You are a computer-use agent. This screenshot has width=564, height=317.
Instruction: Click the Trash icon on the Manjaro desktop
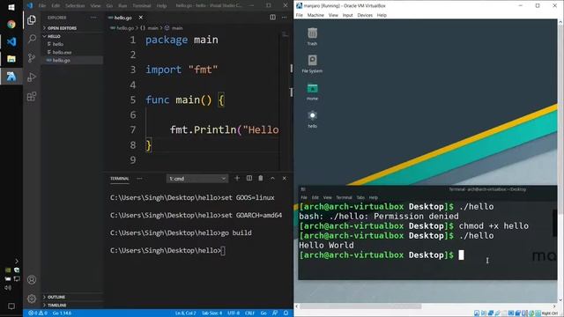[x=312, y=36]
